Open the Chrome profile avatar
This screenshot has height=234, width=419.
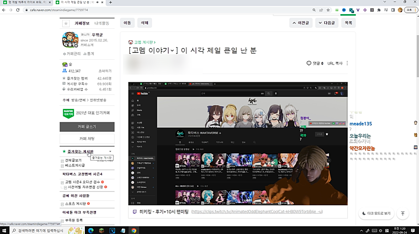400,10
